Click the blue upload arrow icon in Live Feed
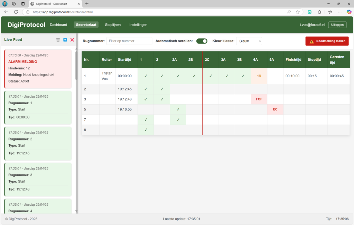The image size is (354, 225). (x=65, y=40)
